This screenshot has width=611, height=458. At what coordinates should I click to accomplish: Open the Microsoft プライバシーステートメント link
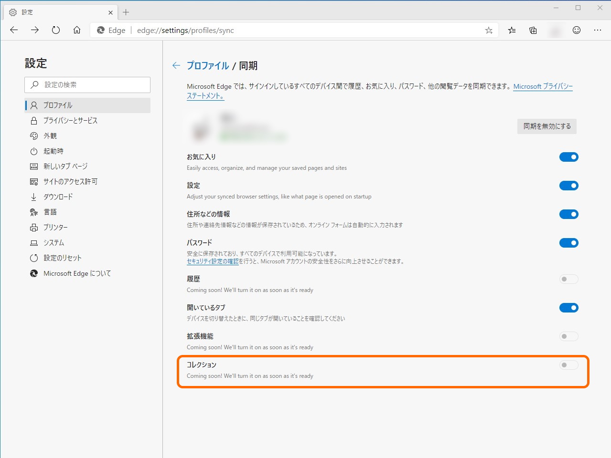[542, 86]
